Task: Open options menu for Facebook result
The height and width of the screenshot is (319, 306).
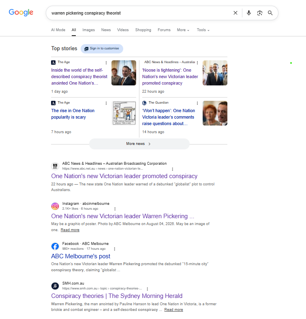Action: (114, 249)
